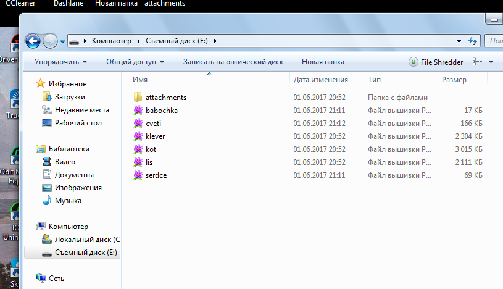Click Новая папка toolbar button
The height and width of the screenshot is (289, 503).
tap(323, 62)
